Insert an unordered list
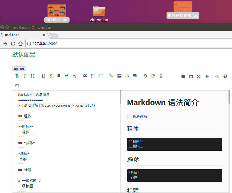The width and height of the screenshot is (232, 193). click(x=101, y=76)
